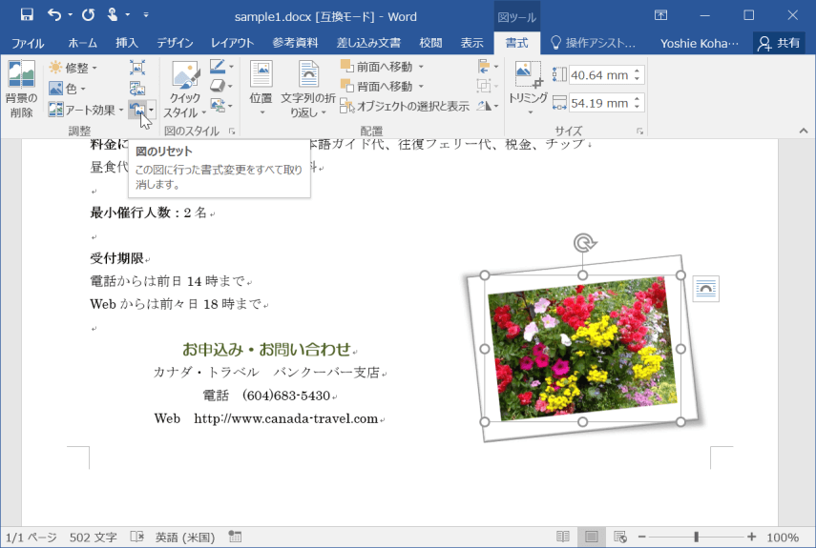Switch to the 校閲 tab
Viewport: 816px width, 548px height.
click(430, 43)
